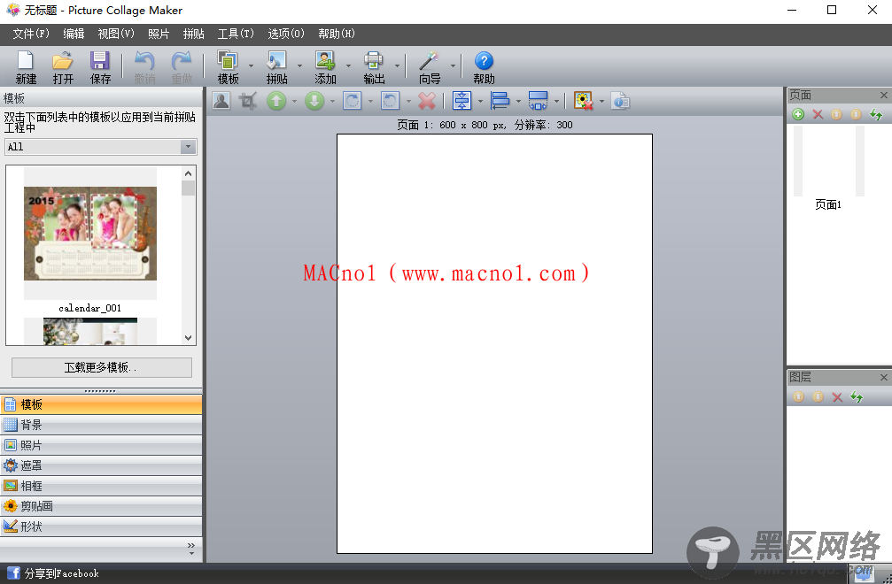Open dropdown arrow beside rotate clockwise icon

pos(370,102)
